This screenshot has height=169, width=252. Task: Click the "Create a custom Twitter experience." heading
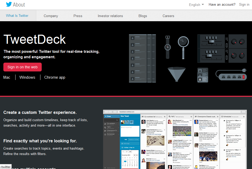click(x=40, y=112)
